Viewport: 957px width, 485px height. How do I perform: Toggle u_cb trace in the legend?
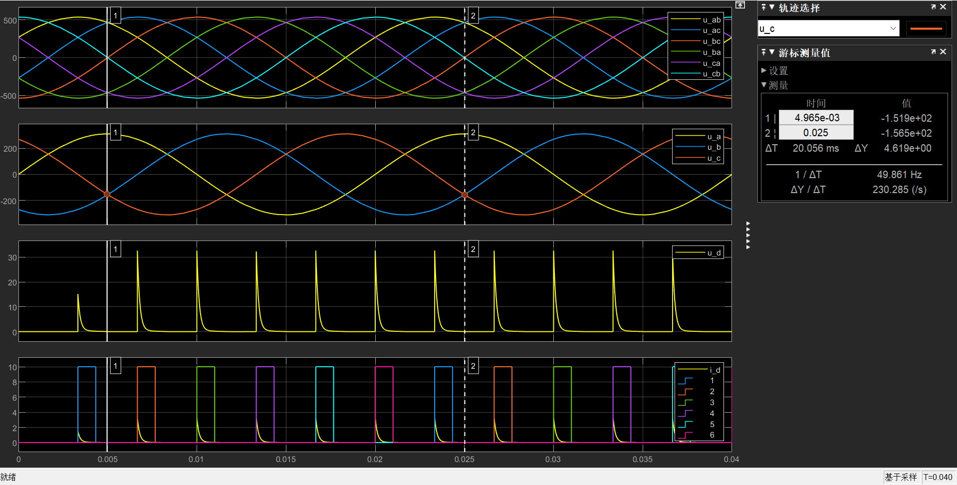coord(696,74)
